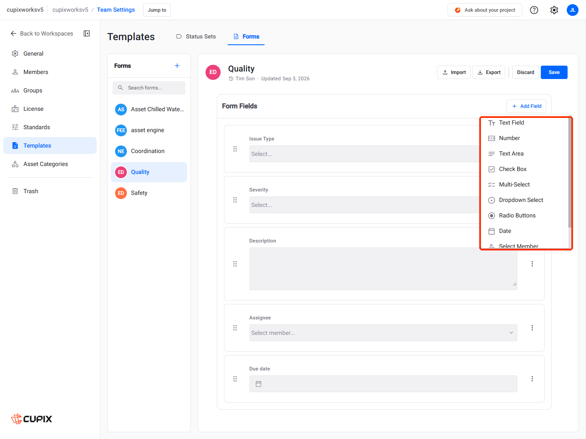Click drag handle for Issue Type field
This screenshot has height=439, width=586.
[x=235, y=149]
